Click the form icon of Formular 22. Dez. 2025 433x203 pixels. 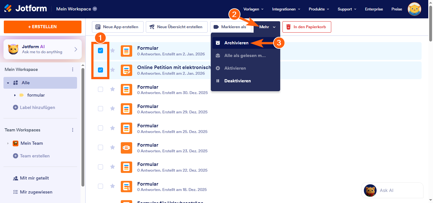pyautogui.click(x=126, y=167)
